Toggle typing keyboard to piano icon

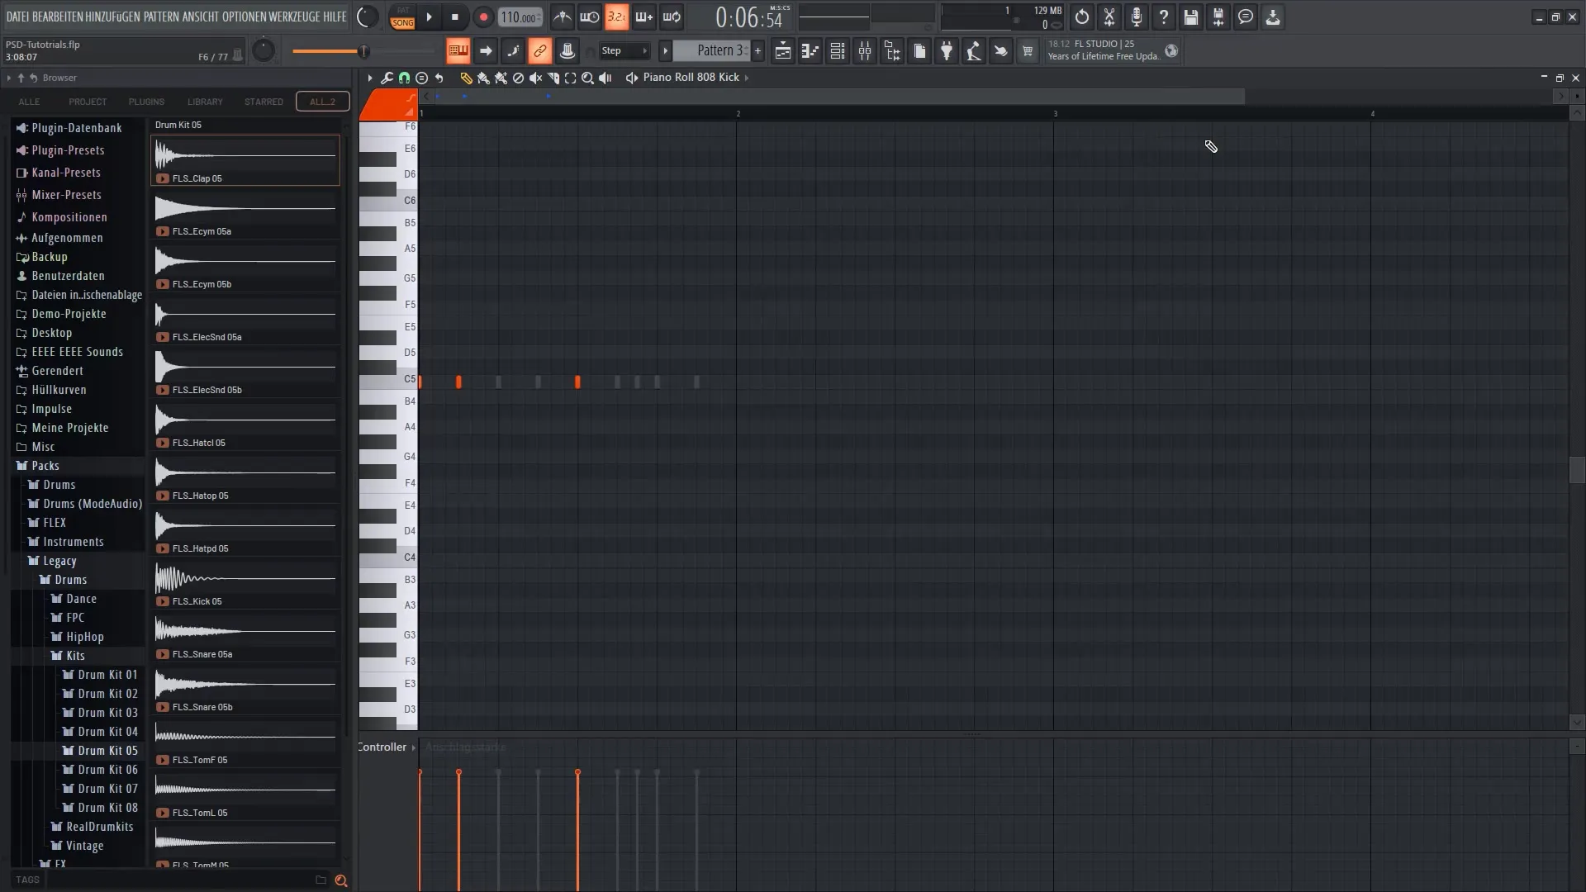point(458,51)
